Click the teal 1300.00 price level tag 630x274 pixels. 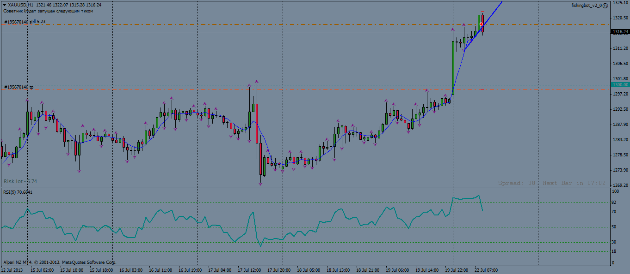pos(620,85)
